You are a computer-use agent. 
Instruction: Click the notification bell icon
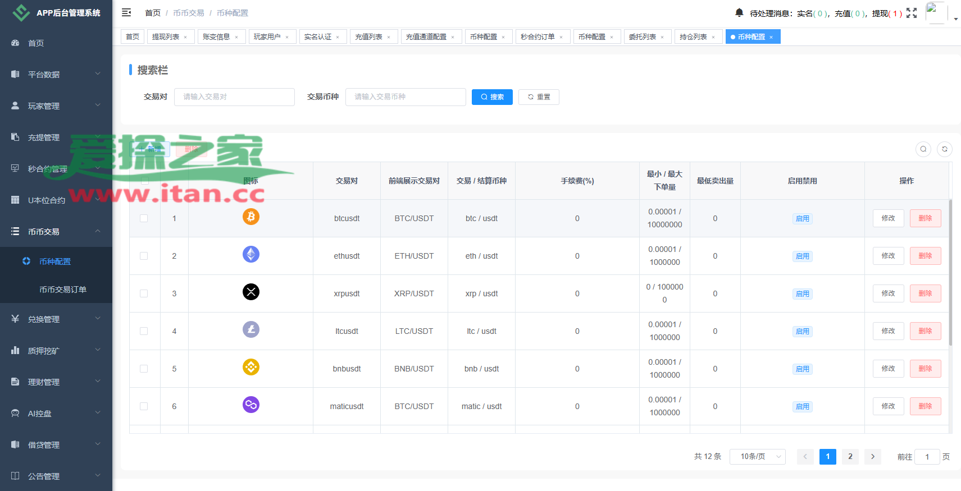(739, 12)
